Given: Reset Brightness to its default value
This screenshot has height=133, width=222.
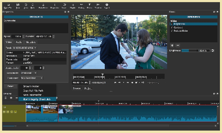Looking at the screenshot, I should click(x=213, y=51).
